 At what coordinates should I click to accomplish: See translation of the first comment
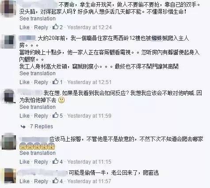[x=38, y=19]
